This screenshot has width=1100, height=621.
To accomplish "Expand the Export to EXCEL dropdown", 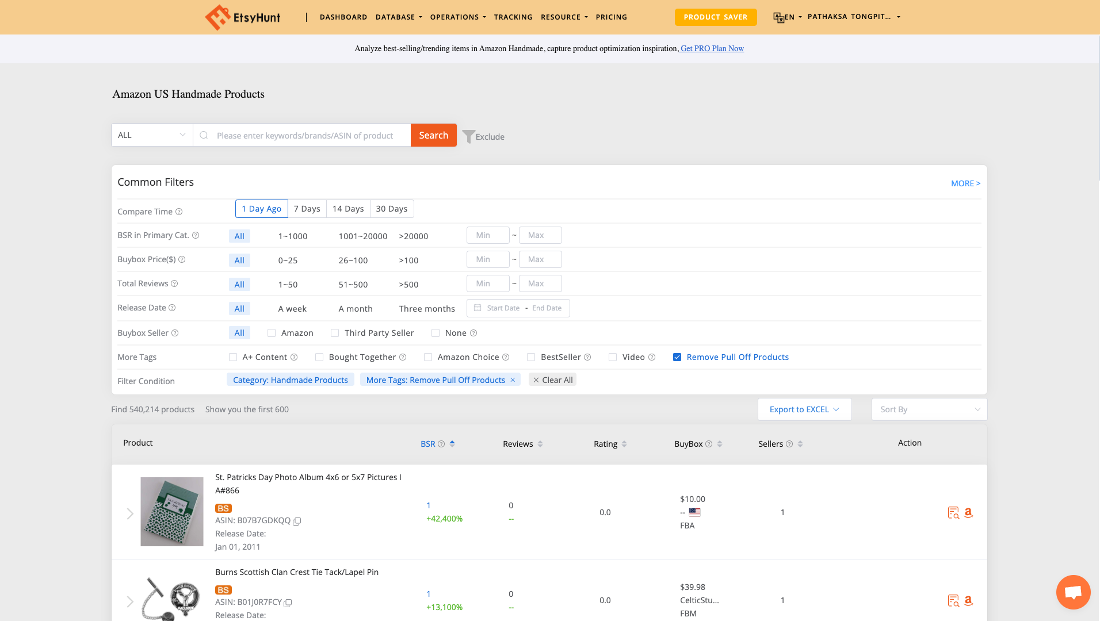I will [x=804, y=409].
